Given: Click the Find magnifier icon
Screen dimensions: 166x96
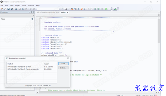Looking at the screenshot, I should (66, 9).
